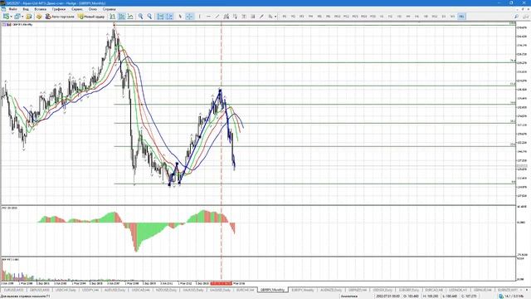The image size is (531, 299).
Task: Select the horizontal line tool
Action: [x=208, y=17]
